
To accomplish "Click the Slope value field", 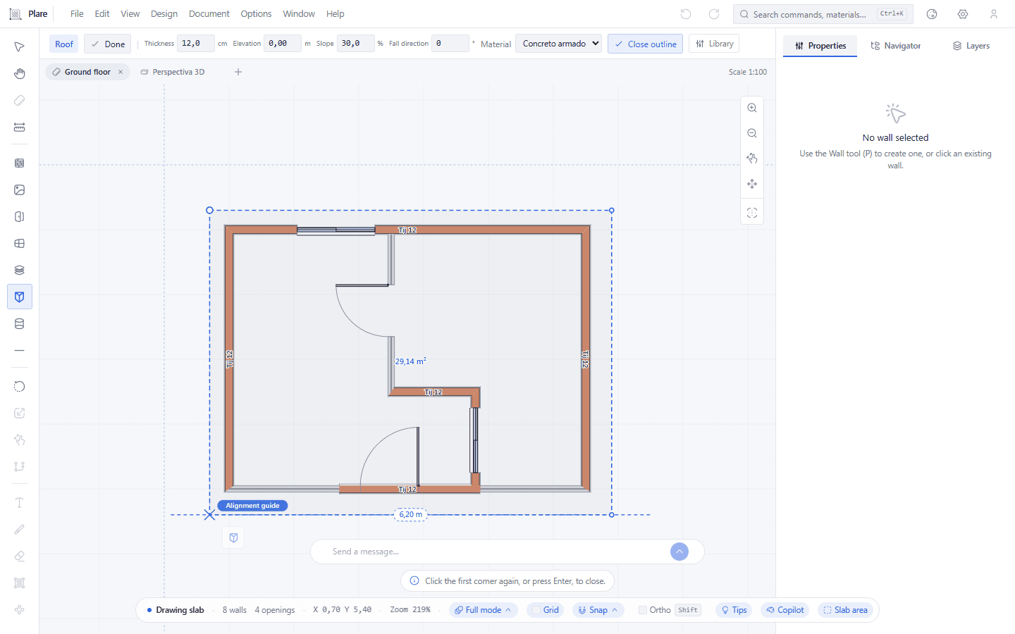I will coord(355,44).
